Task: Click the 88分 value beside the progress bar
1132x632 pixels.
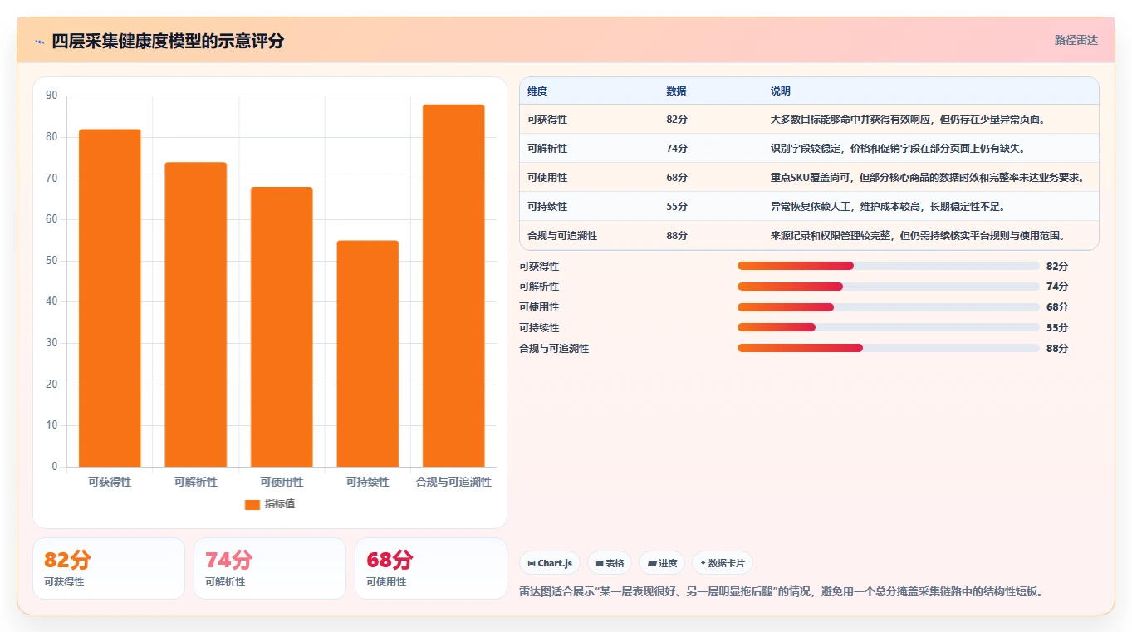Action: [x=1057, y=349]
